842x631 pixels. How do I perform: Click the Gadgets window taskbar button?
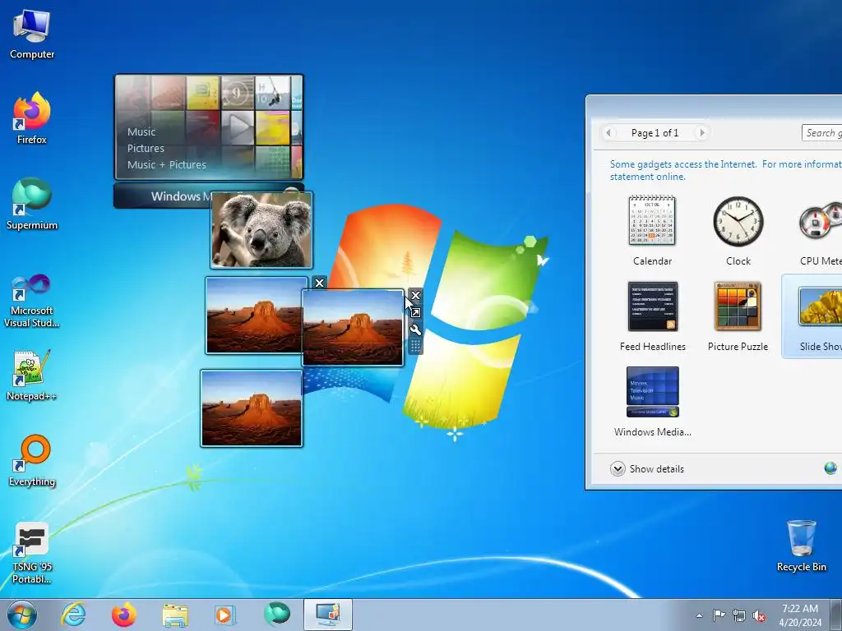pos(328,615)
